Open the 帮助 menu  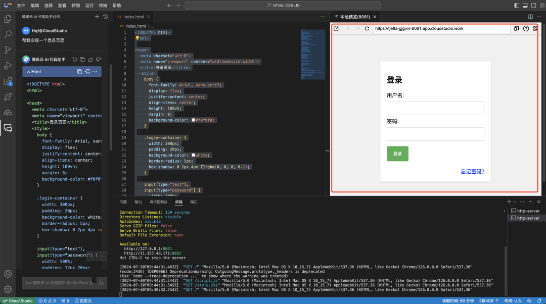click(117, 6)
